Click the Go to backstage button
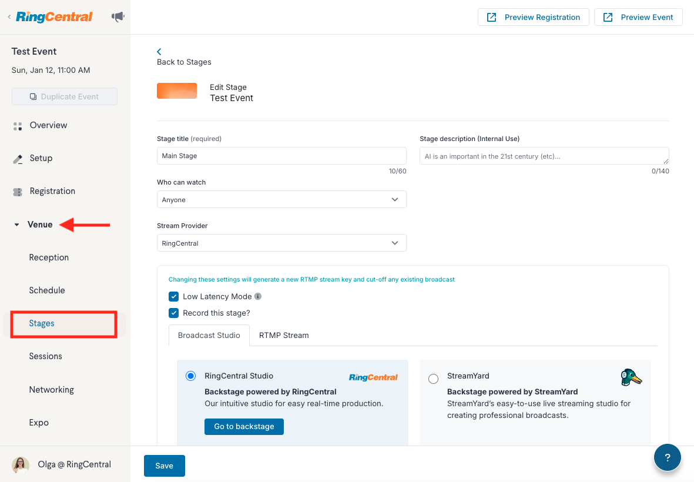The image size is (694, 482). [244, 427]
